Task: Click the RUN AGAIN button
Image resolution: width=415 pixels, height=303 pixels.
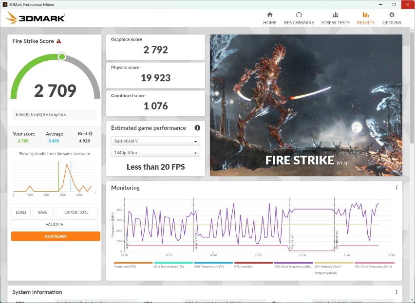Action: pos(56,236)
